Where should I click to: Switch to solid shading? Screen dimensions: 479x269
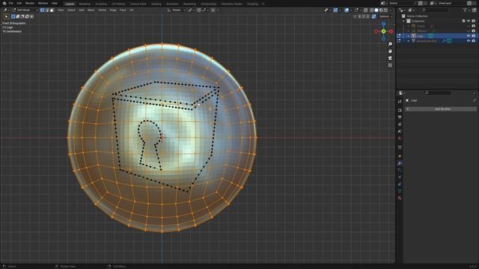376,10
